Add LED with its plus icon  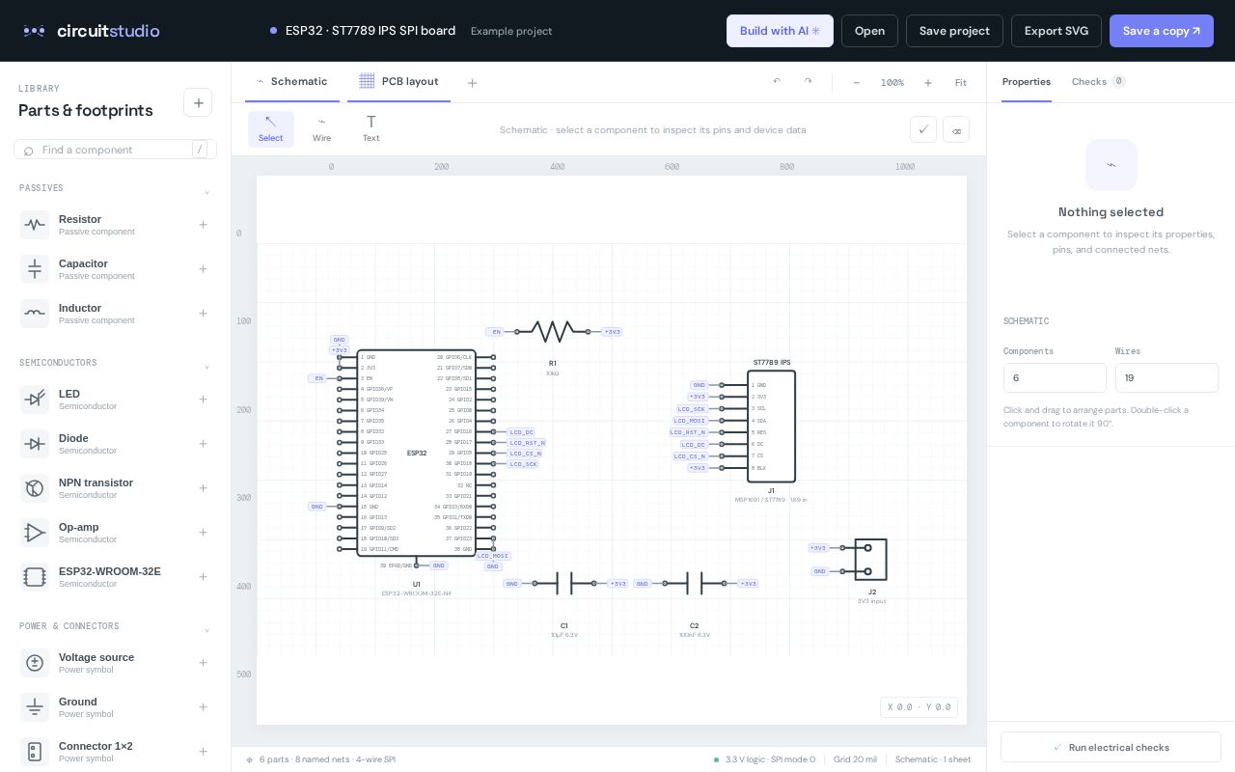[203, 400]
